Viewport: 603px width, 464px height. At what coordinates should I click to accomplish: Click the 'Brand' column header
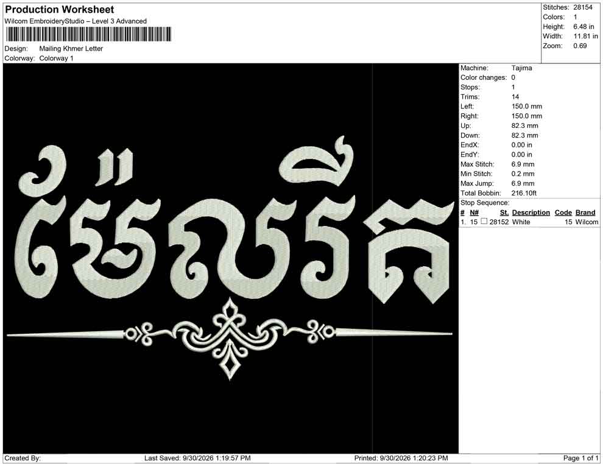tap(585, 212)
